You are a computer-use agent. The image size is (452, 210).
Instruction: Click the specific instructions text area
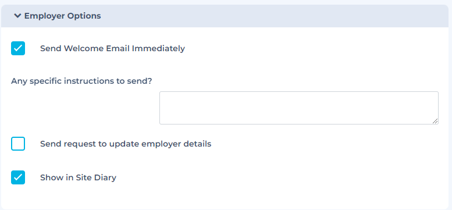click(299, 108)
